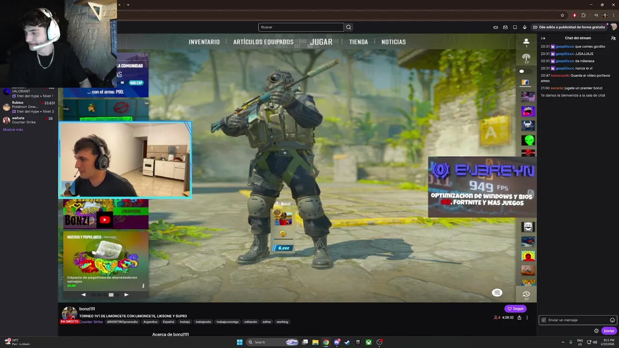Open chat community users icon

613,38
